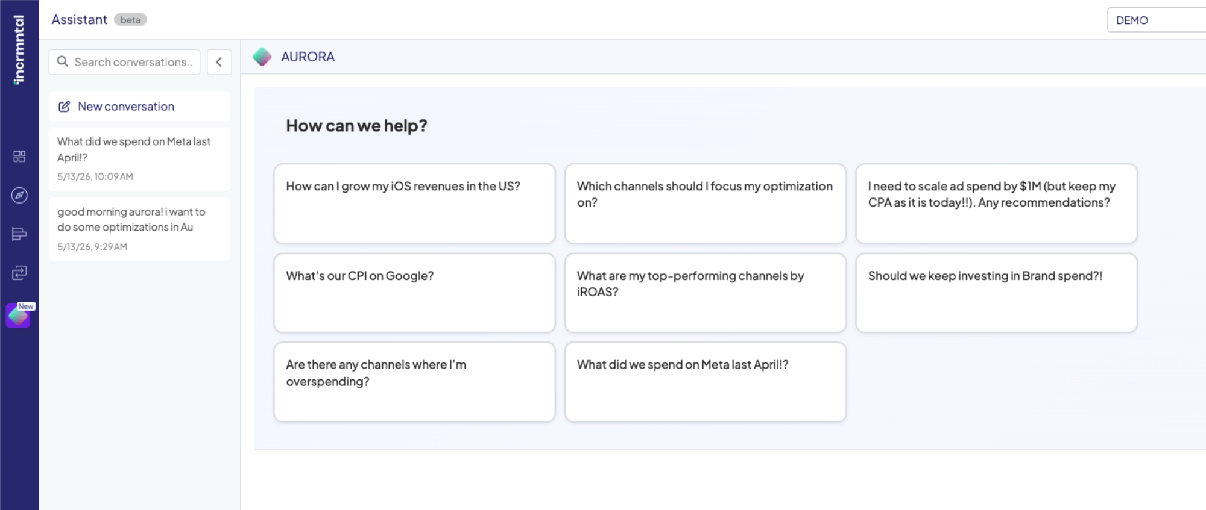Click the magnifier icon in conversation search
The width and height of the screenshot is (1206, 510).
(x=63, y=61)
